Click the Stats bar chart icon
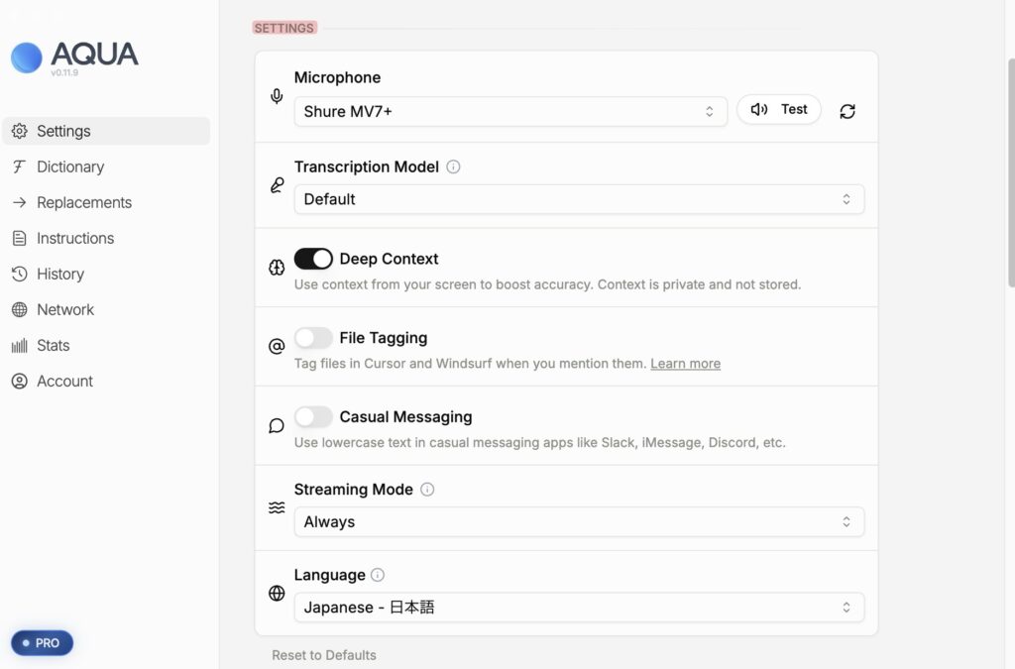The width and height of the screenshot is (1015, 669). [x=19, y=346]
